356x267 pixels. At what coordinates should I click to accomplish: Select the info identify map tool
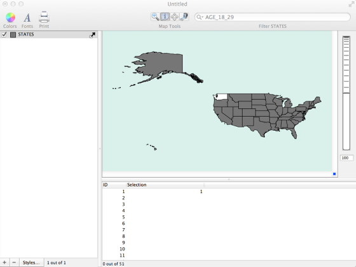pyautogui.click(x=165, y=17)
